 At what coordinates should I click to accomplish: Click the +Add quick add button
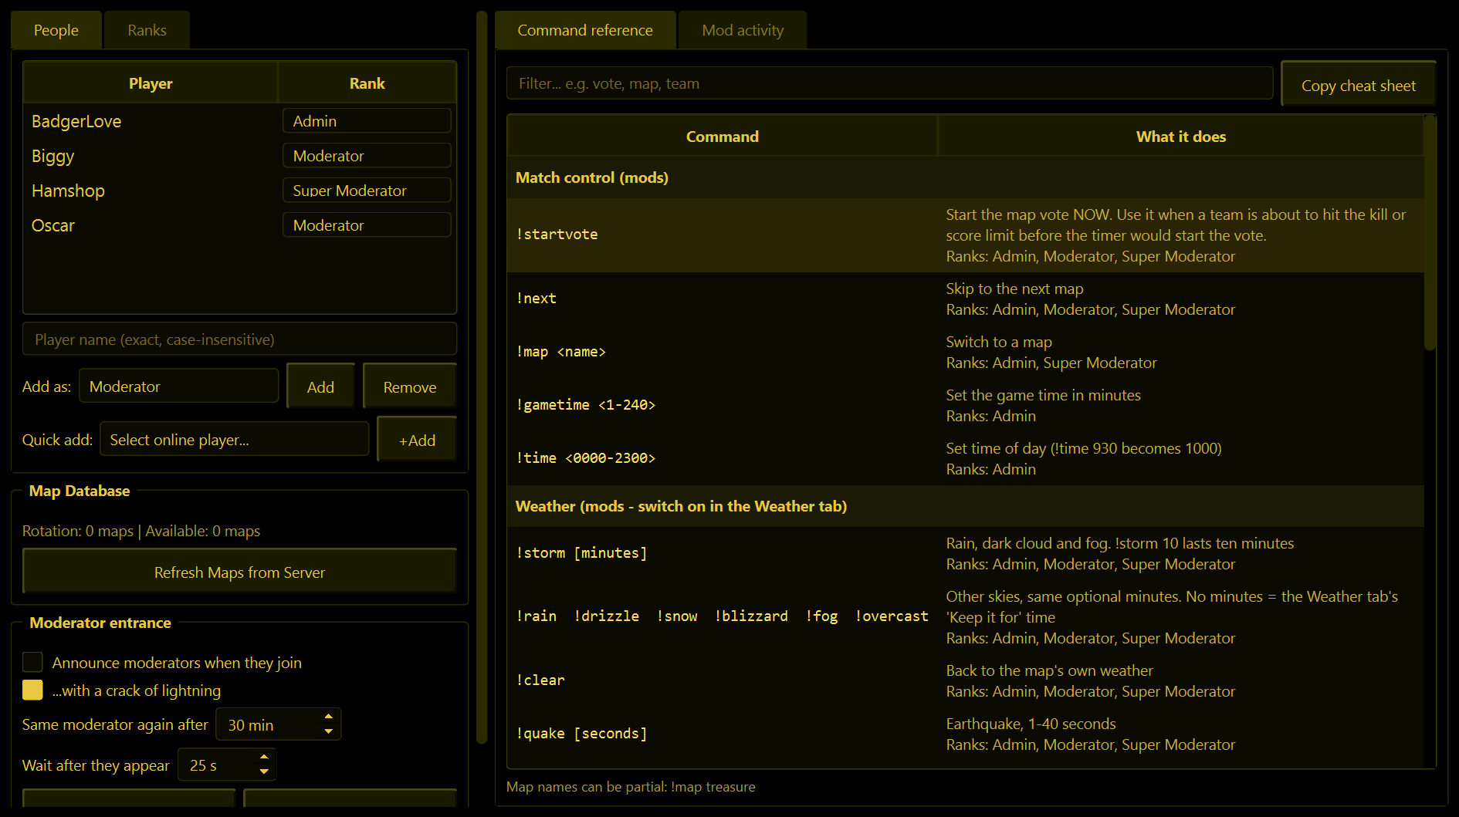417,440
